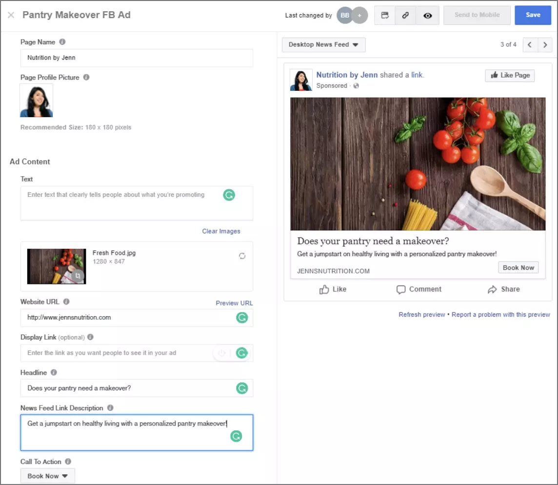This screenshot has height=485, width=558.
Task: Click the BB user avatar
Action: (x=344, y=15)
